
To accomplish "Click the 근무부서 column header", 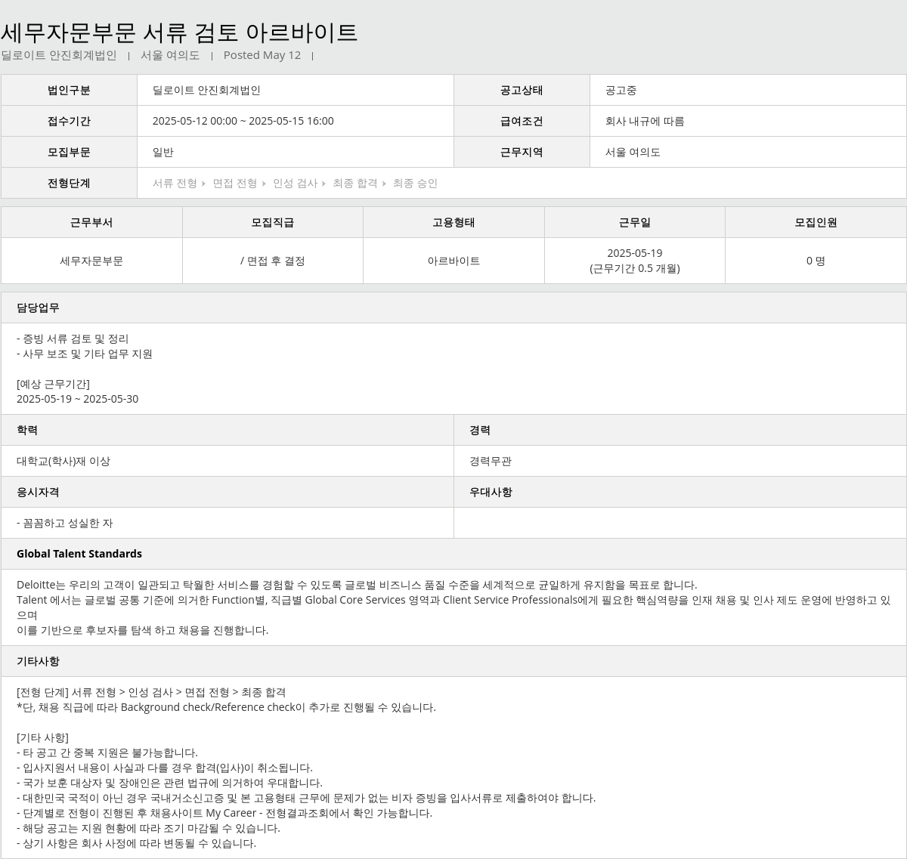I will [91, 222].
